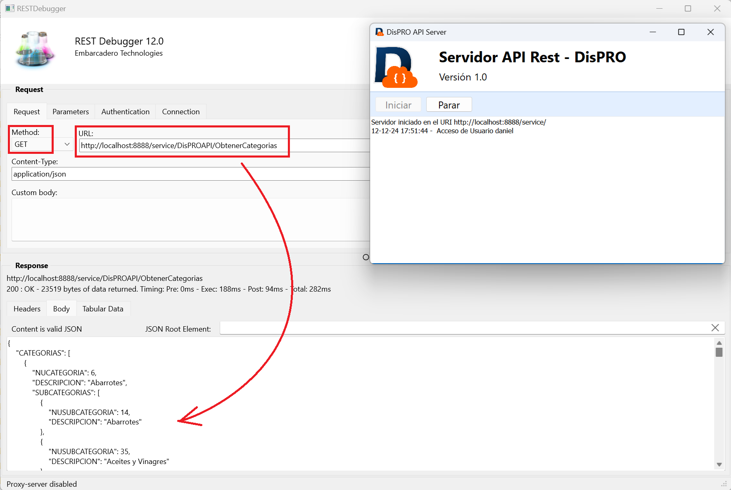
Task: Select the Request tab
Action: click(x=27, y=112)
